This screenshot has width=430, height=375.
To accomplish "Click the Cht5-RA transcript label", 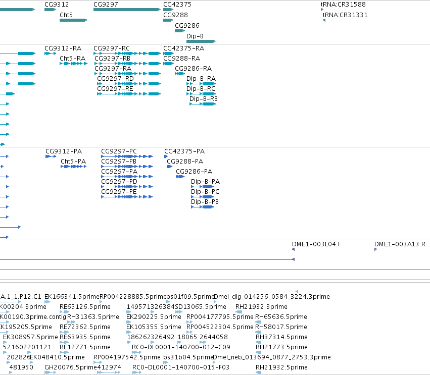I will (x=73, y=59).
